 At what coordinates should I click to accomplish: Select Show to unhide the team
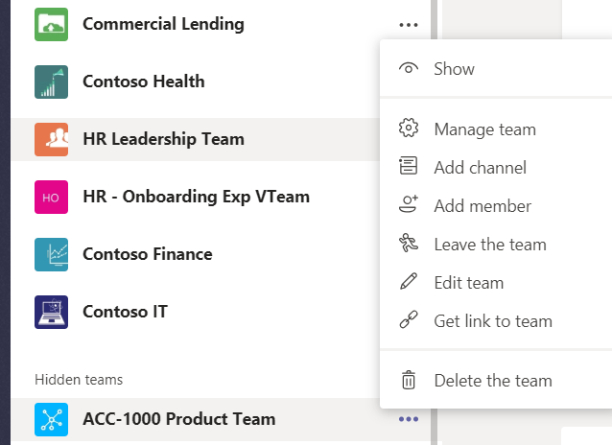click(454, 69)
